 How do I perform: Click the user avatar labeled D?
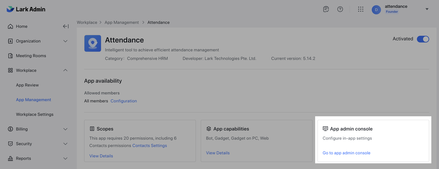coord(376,10)
